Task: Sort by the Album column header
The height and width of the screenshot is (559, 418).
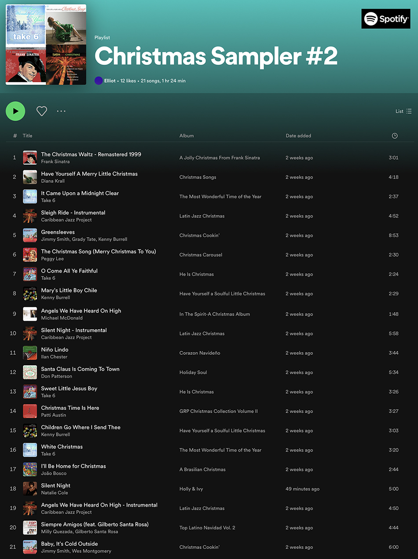Action: coord(187,136)
